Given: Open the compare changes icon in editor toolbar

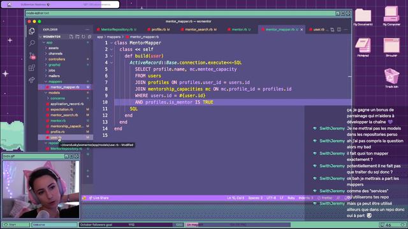Looking at the screenshot, I should click(x=332, y=30).
